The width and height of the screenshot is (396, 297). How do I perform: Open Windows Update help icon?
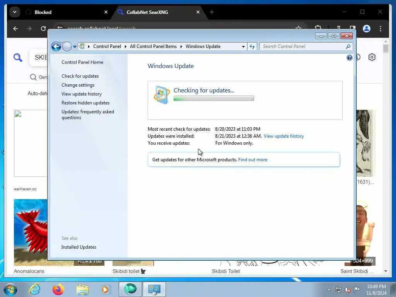[349, 58]
